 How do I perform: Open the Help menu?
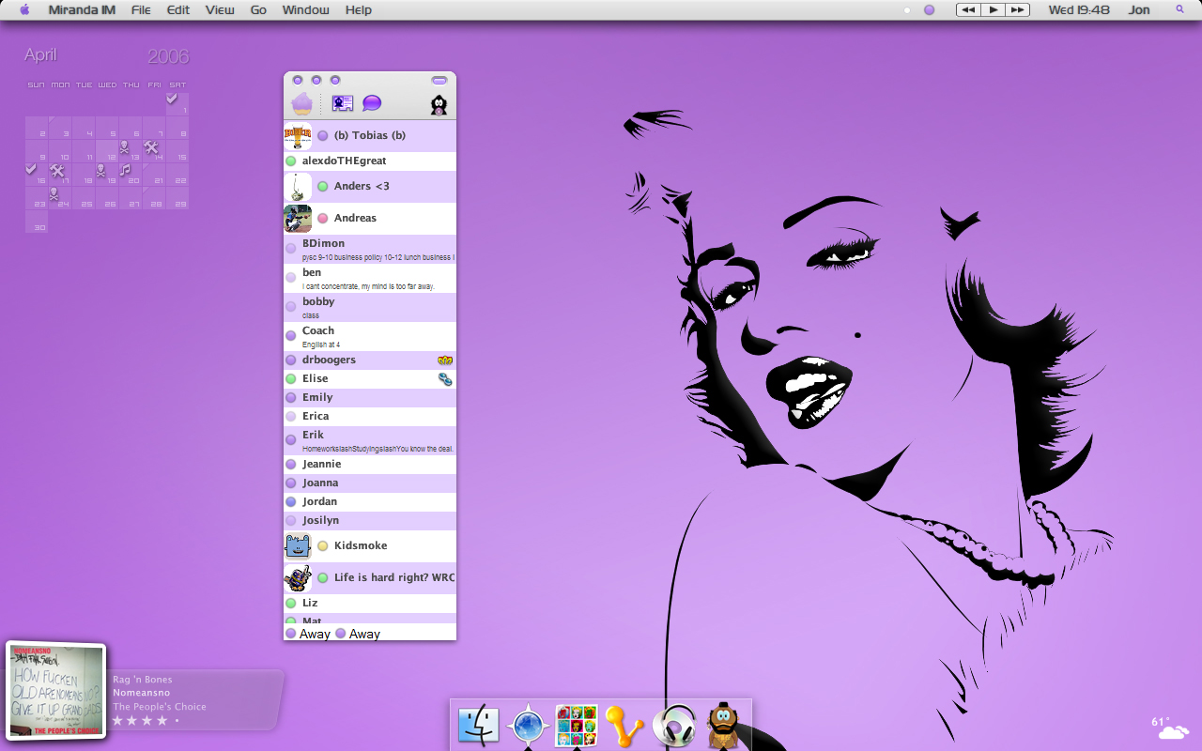pyautogui.click(x=359, y=9)
